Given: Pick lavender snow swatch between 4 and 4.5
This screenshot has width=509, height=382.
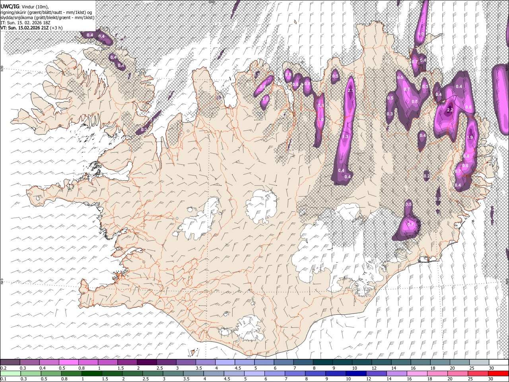Looking at the screenshot, I should coord(225,363).
